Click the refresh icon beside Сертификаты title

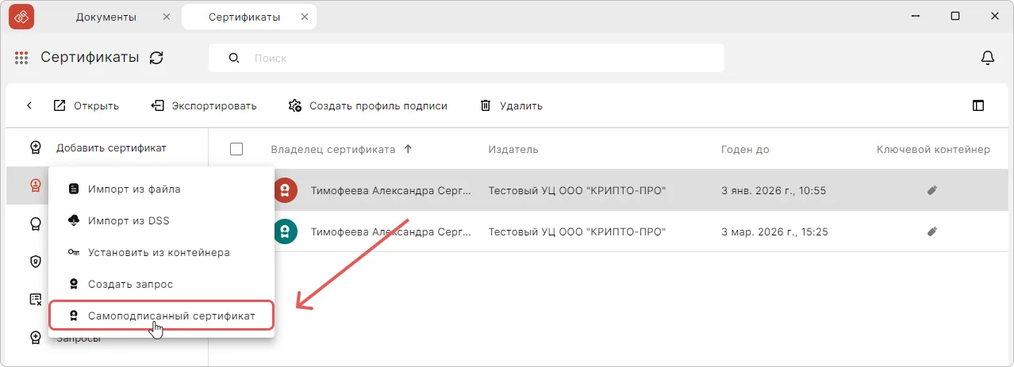(156, 58)
